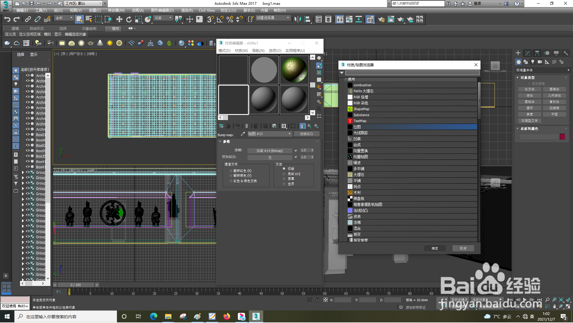
Task: Open the Utilities wrench panel
Action: click(566, 53)
